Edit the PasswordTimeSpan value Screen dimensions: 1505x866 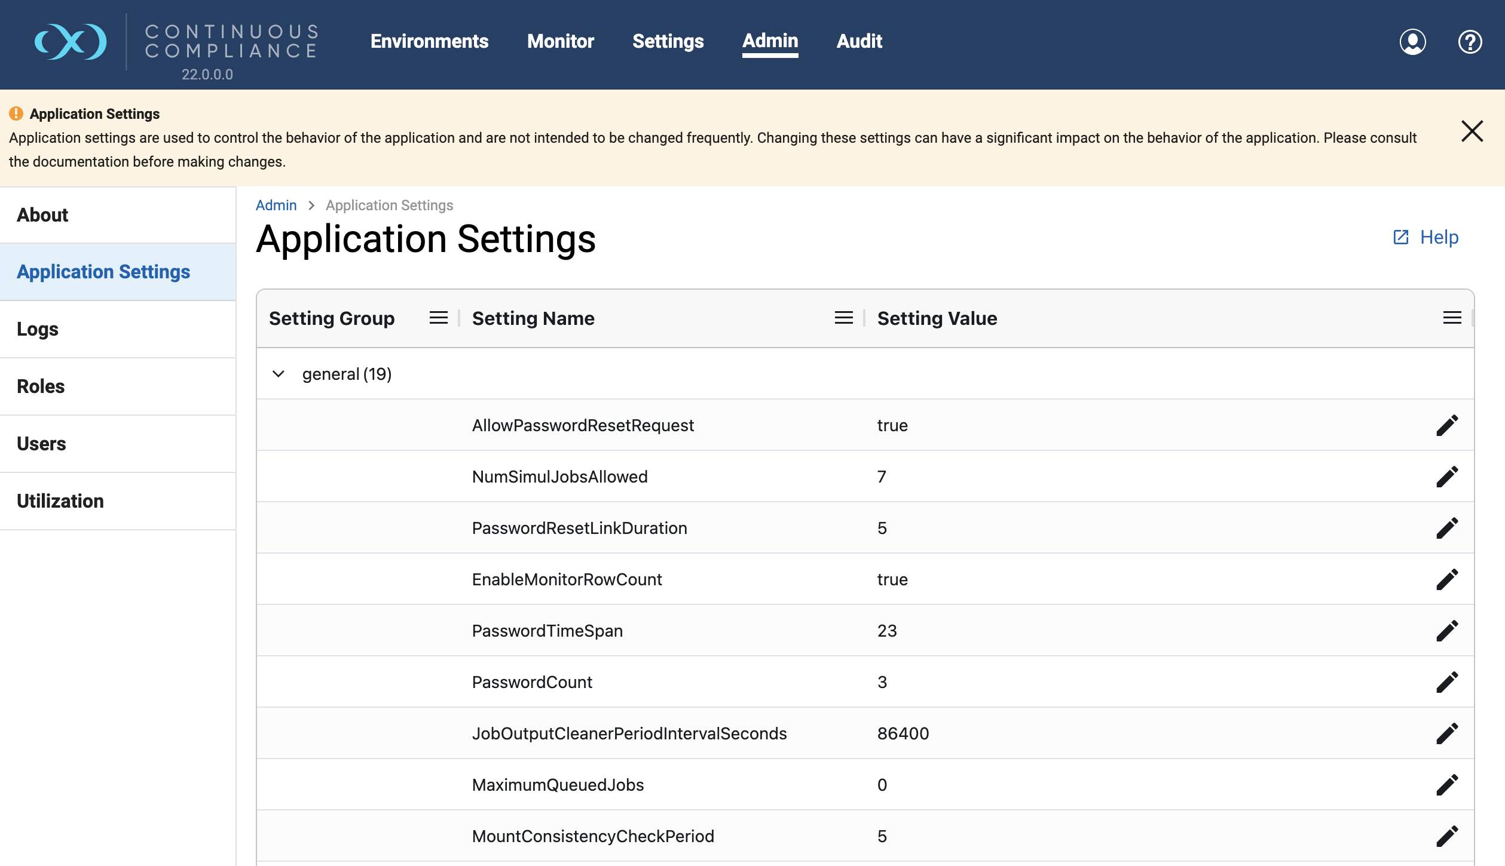point(1447,631)
